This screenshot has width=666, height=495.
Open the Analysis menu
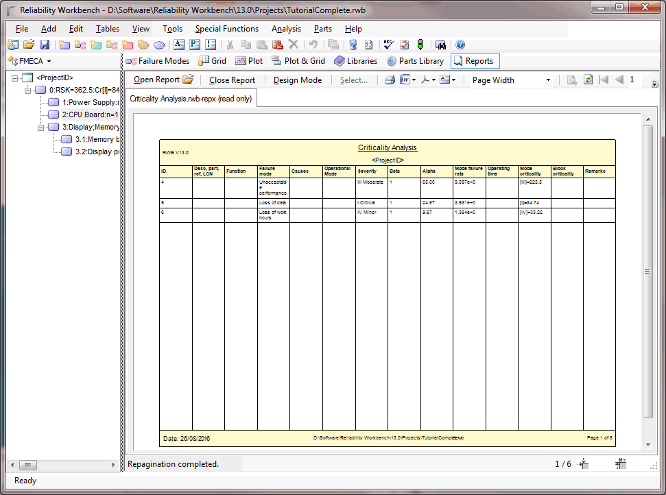(286, 29)
